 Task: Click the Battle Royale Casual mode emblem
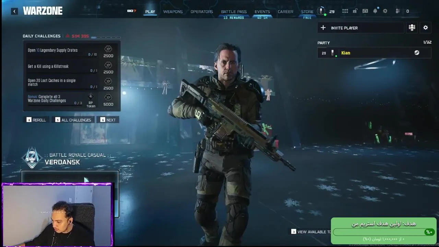point(32,158)
